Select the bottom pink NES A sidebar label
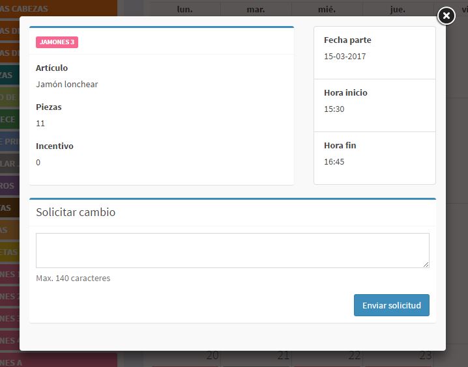 (10, 361)
